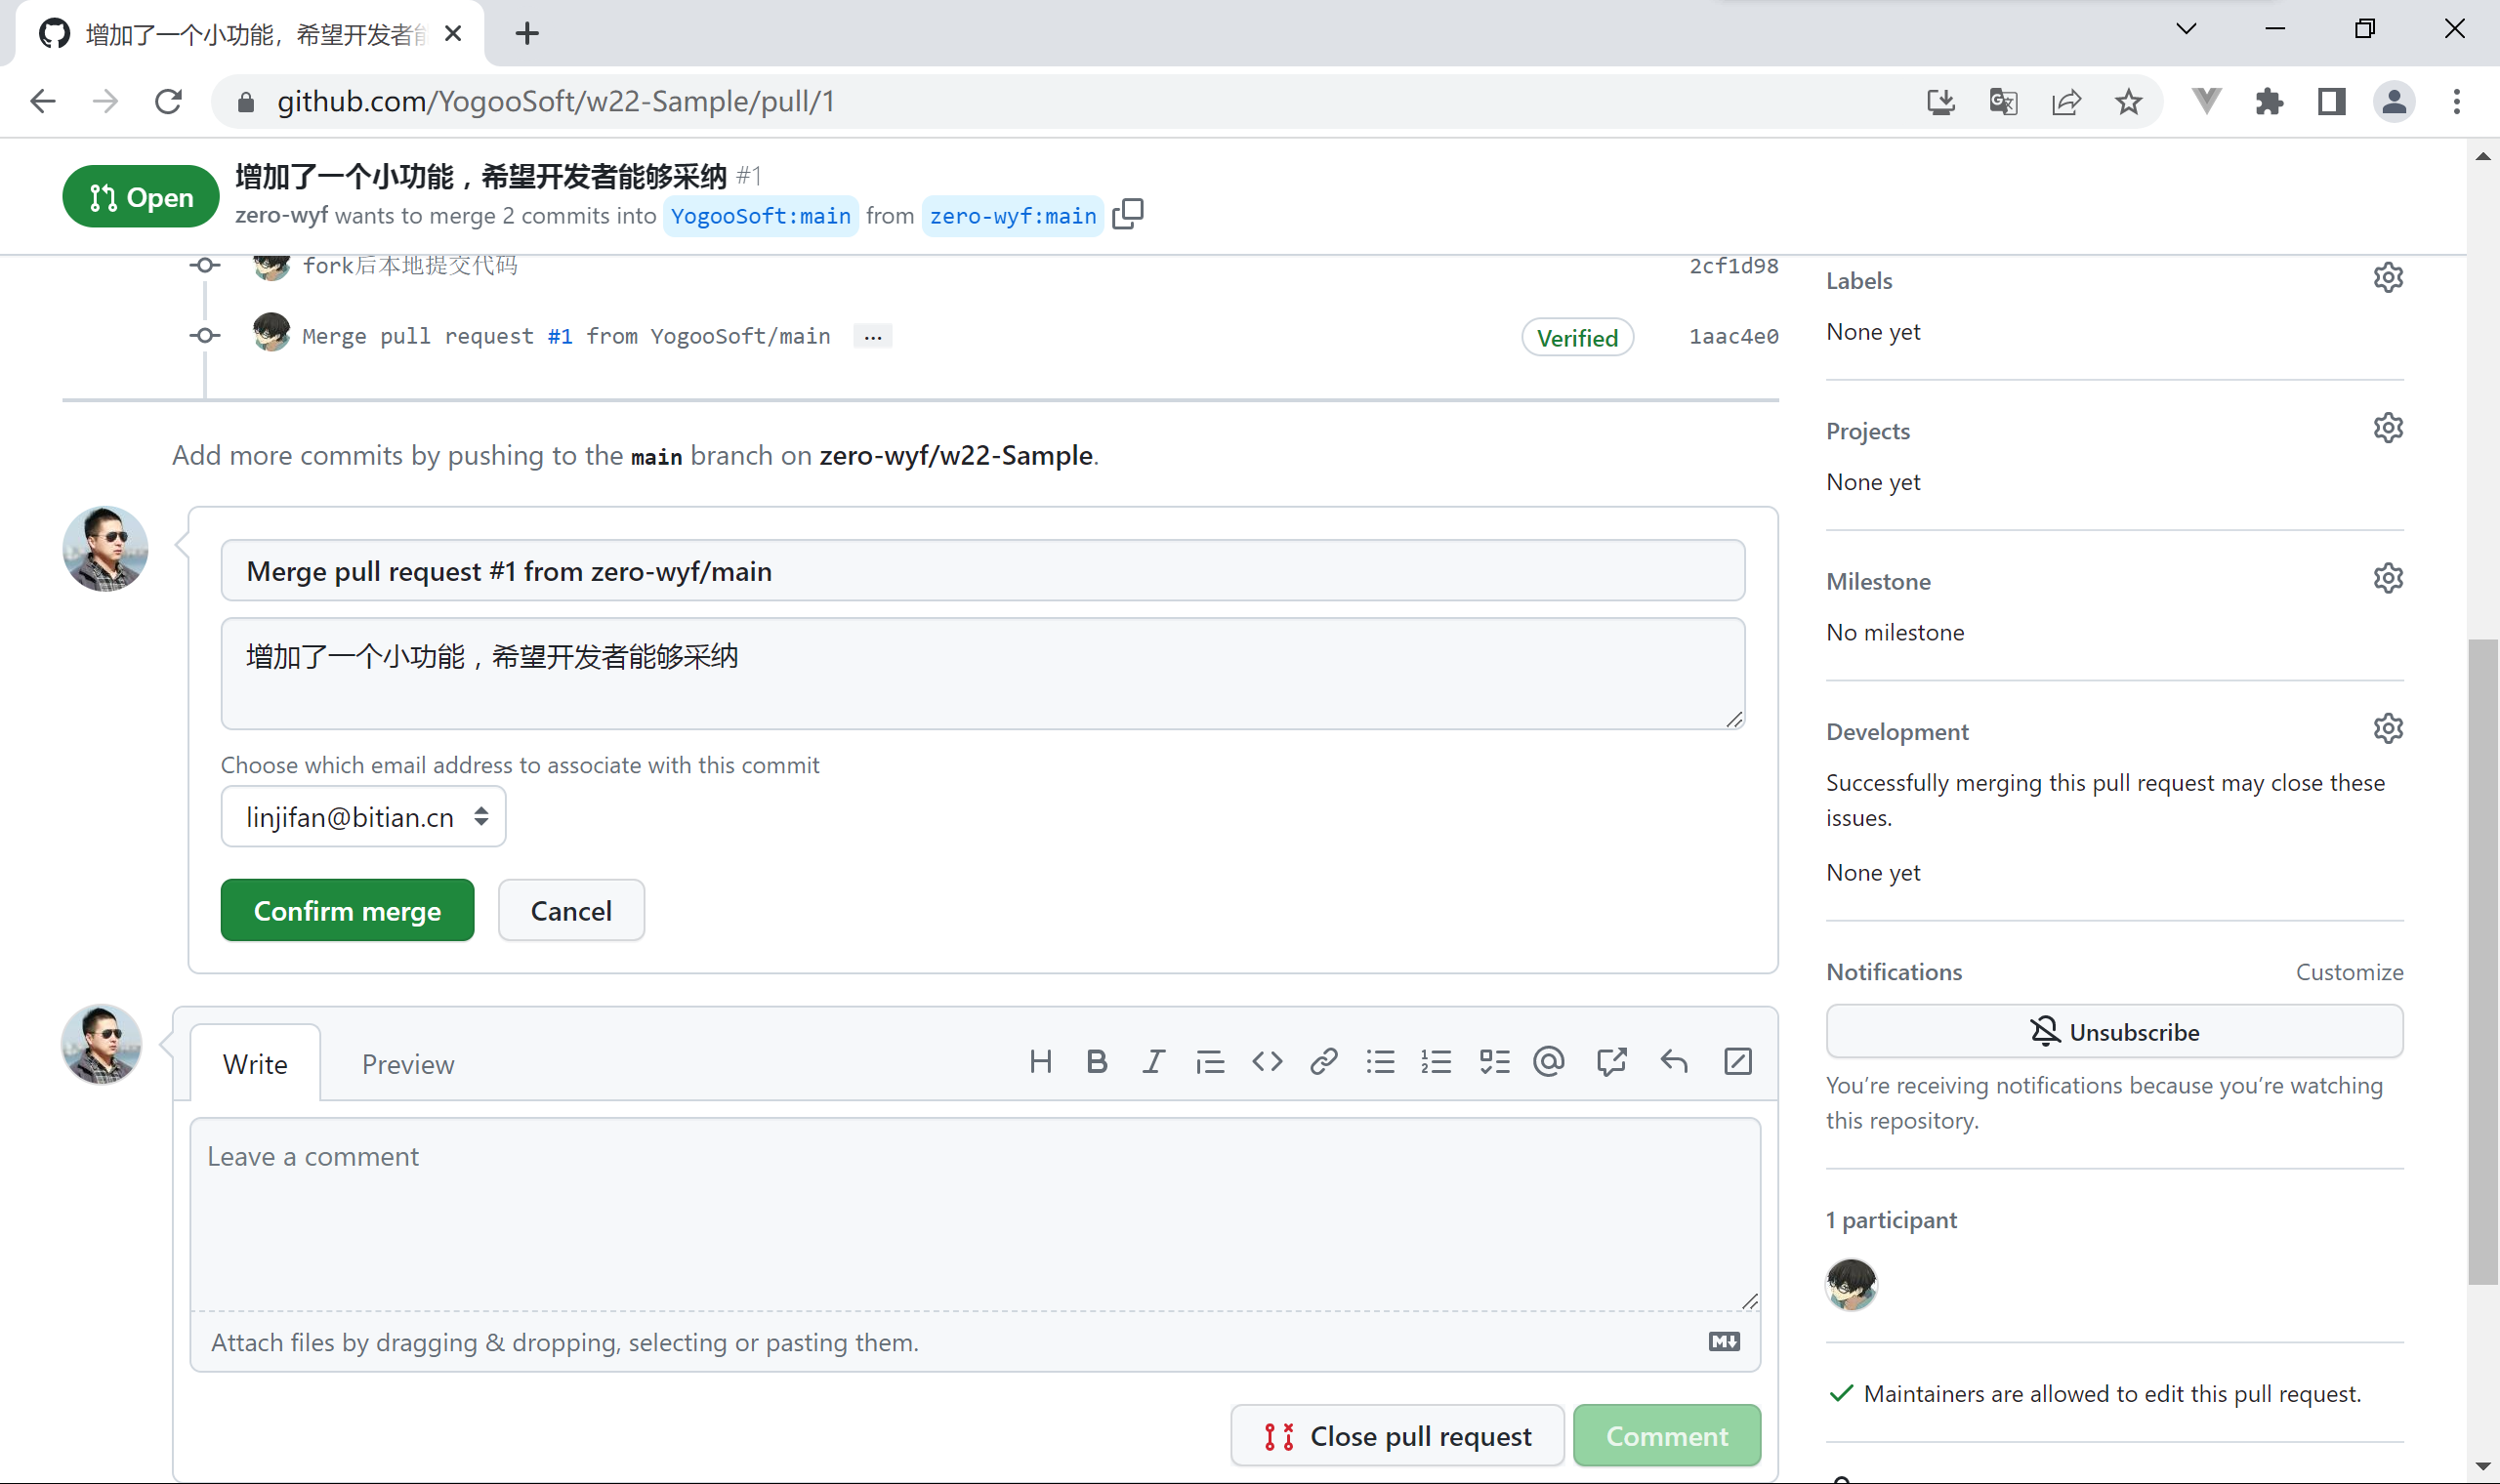Image resolution: width=2500 pixels, height=1484 pixels.
Task: Expand the commit details ellipsis
Action: pyautogui.click(x=872, y=336)
